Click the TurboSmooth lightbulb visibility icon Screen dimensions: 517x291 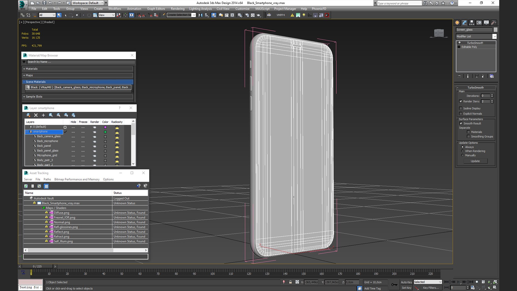460,43
